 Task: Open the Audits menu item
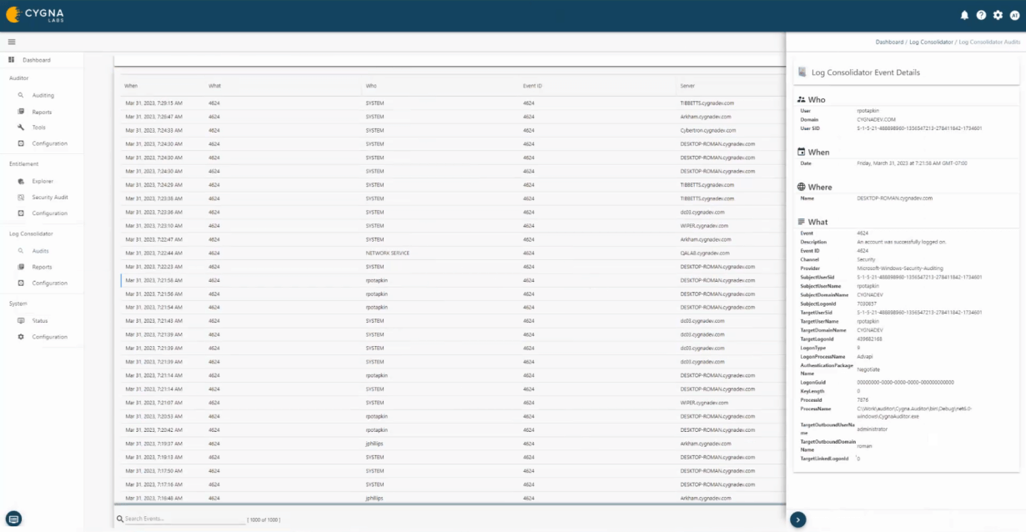point(39,251)
